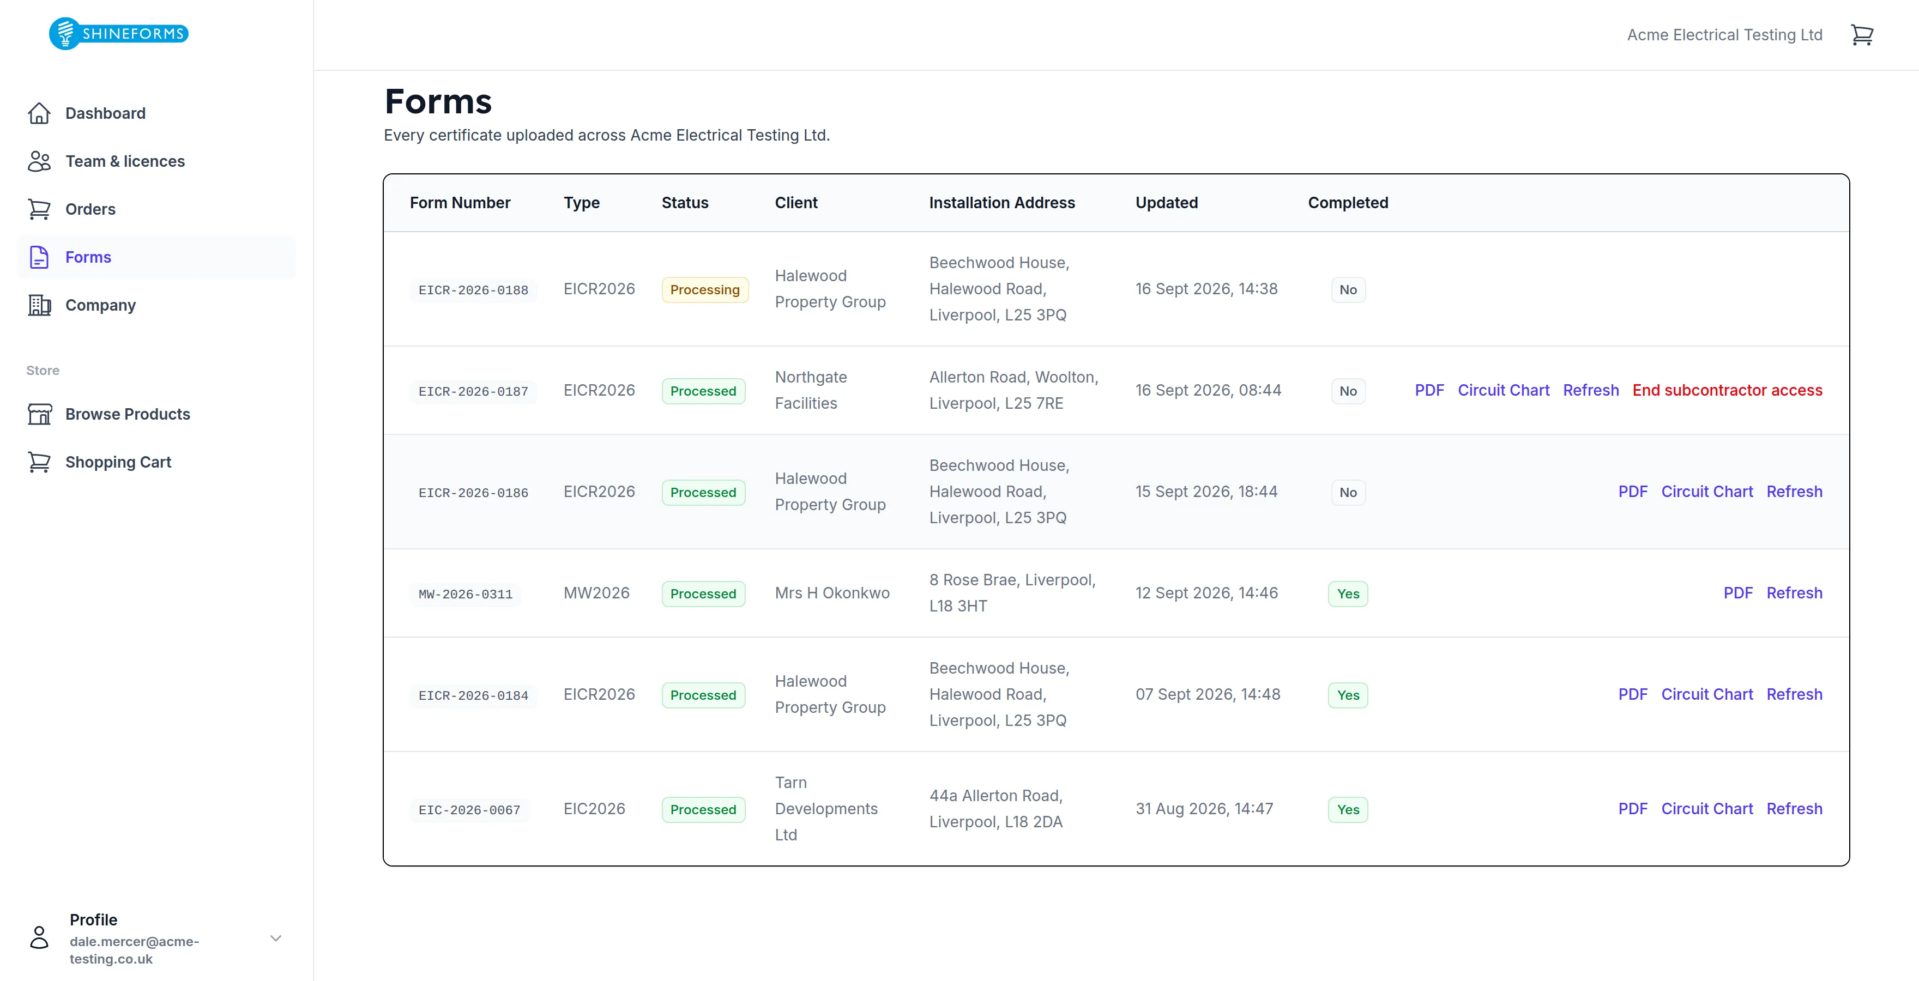This screenshot has width=1919, height=981.
Task: Open the cart icon in top header
Action: 1862,34
